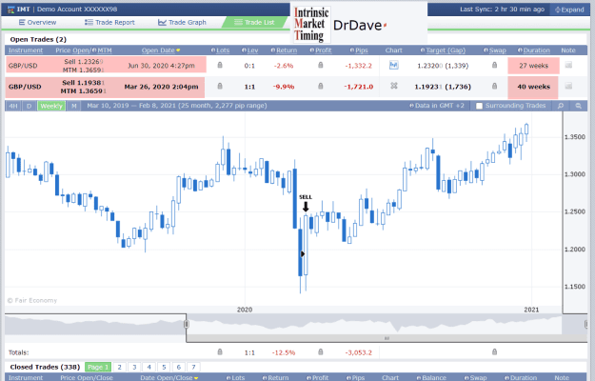The image size is (595, 381).
Task: Sort open trades by Lots column
Action: (221, 50)
